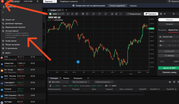This screenshot has width=179, height=104.
Task: Click the Отменить заявку button
Action: pos(169,72)
